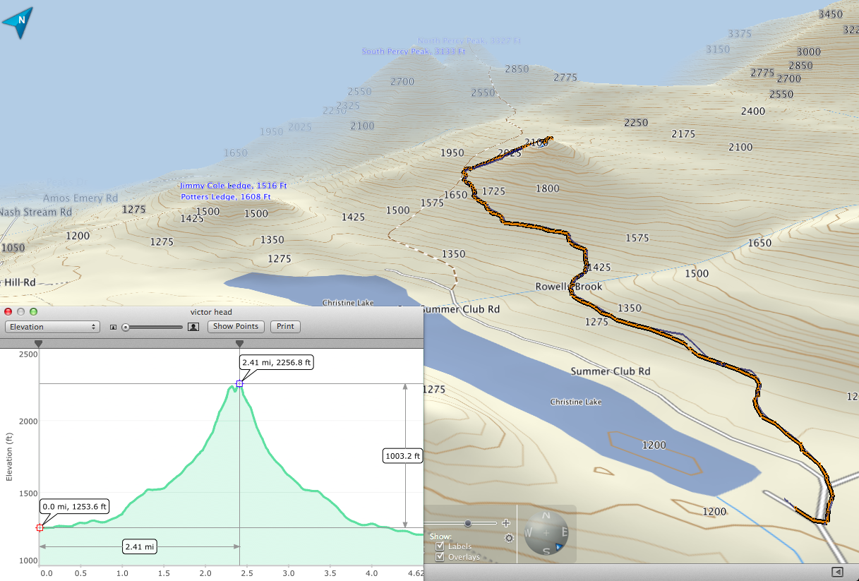Image resolution: width=859 pixels, height=581 pixels.
Task: Click the map zoom level slider knob
Action: (467, 523)
